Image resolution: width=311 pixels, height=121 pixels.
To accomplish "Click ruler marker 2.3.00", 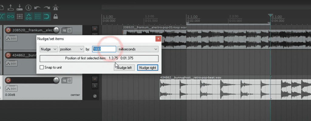I will coord(234,16).
